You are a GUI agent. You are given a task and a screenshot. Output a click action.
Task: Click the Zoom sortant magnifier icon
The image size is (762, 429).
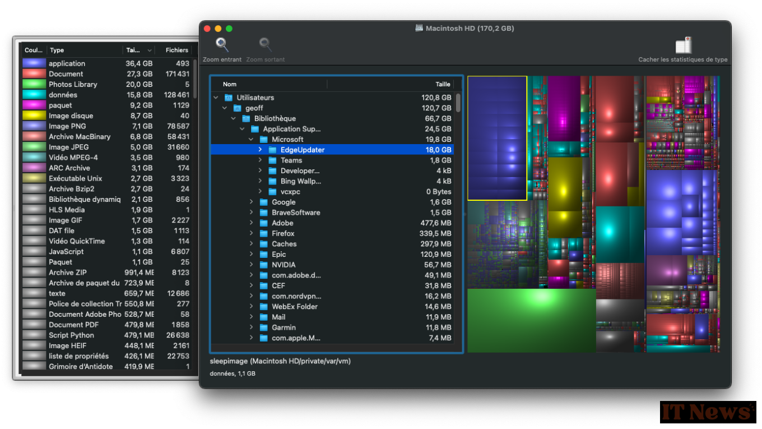click(x=266, y=44)
